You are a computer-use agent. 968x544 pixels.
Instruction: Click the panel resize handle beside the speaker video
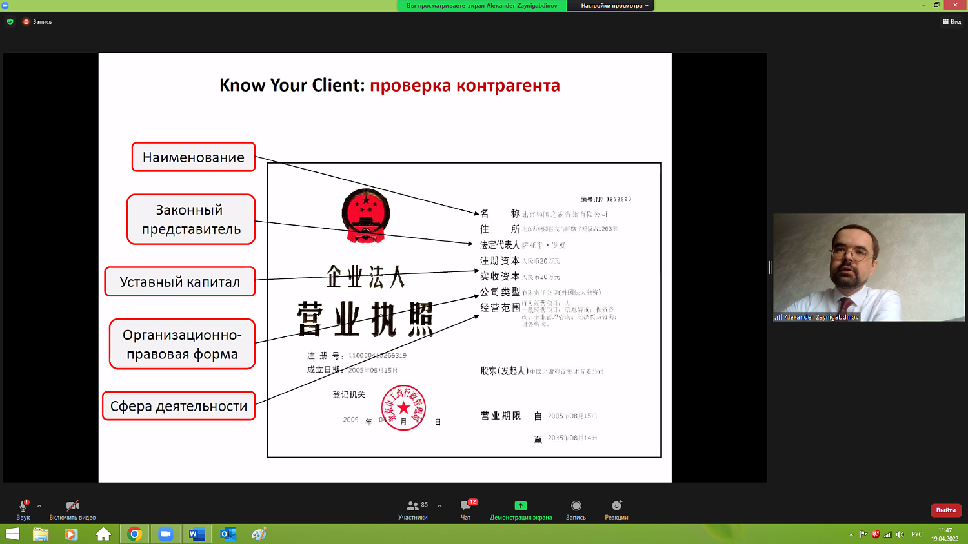click(770, 267)
